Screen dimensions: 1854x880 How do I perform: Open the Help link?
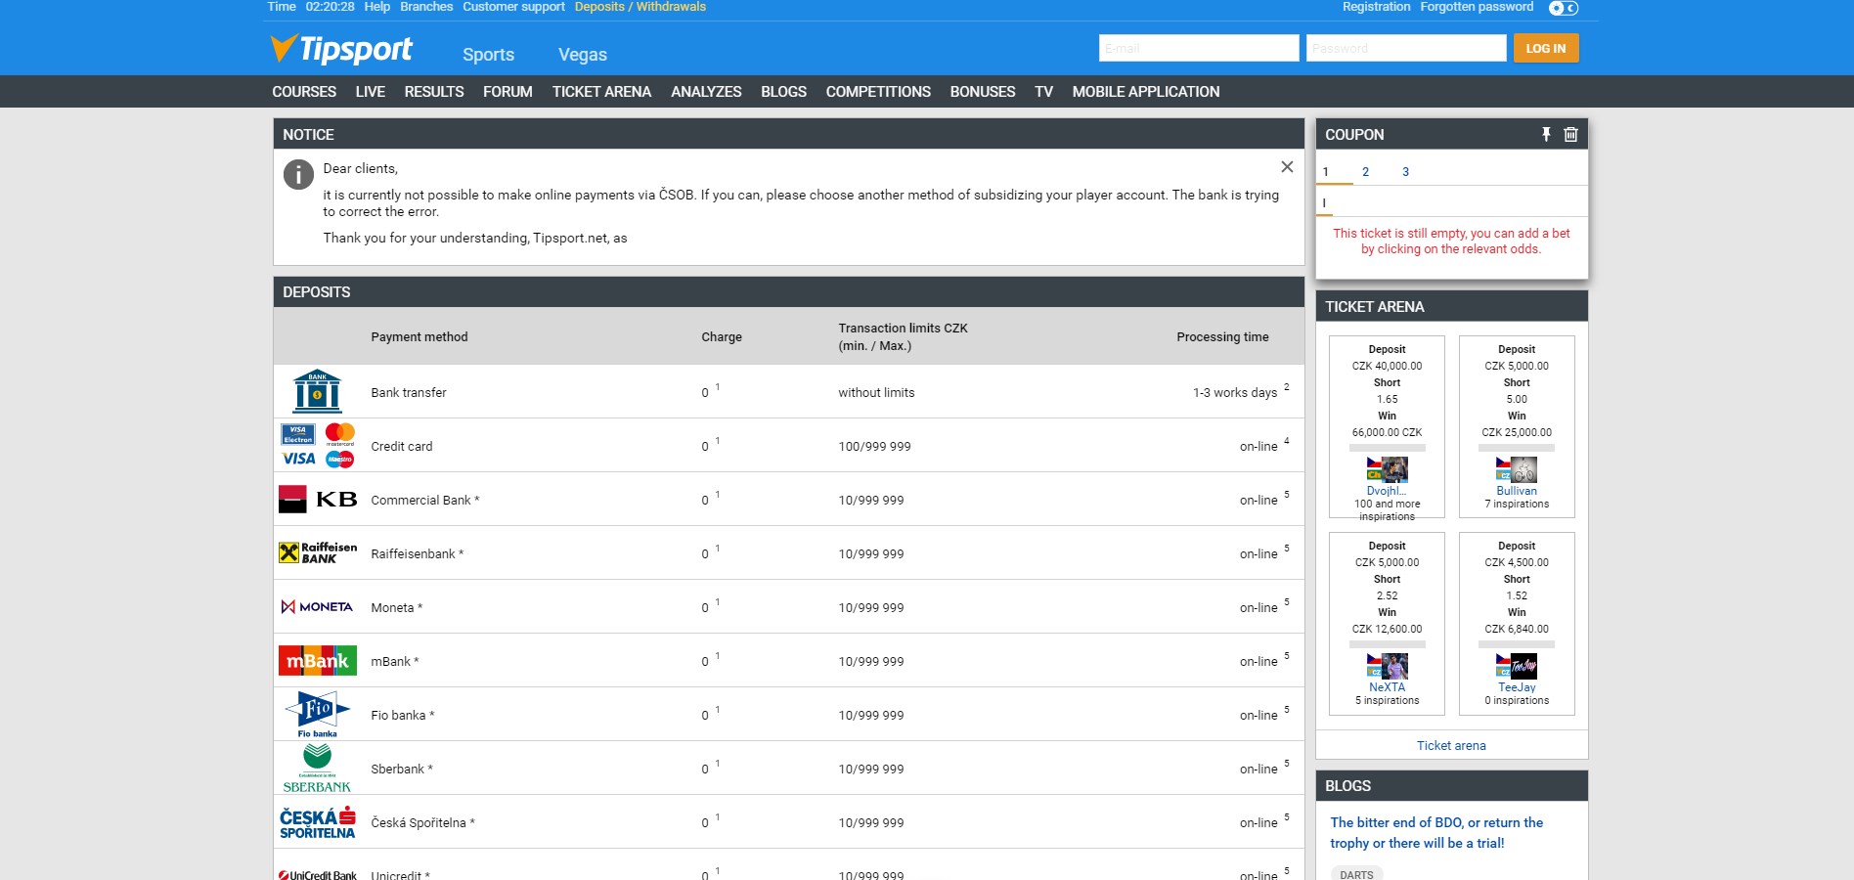tap(377, 7)
